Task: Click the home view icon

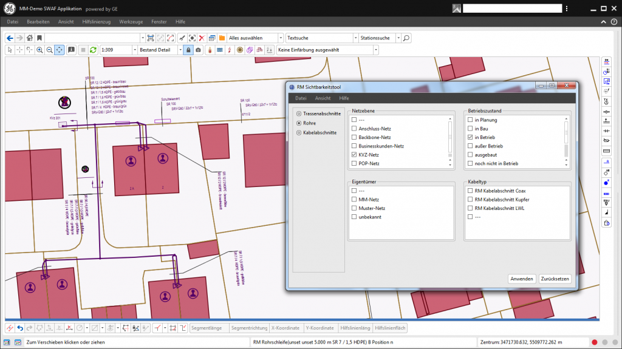Action: pos(29,38)
